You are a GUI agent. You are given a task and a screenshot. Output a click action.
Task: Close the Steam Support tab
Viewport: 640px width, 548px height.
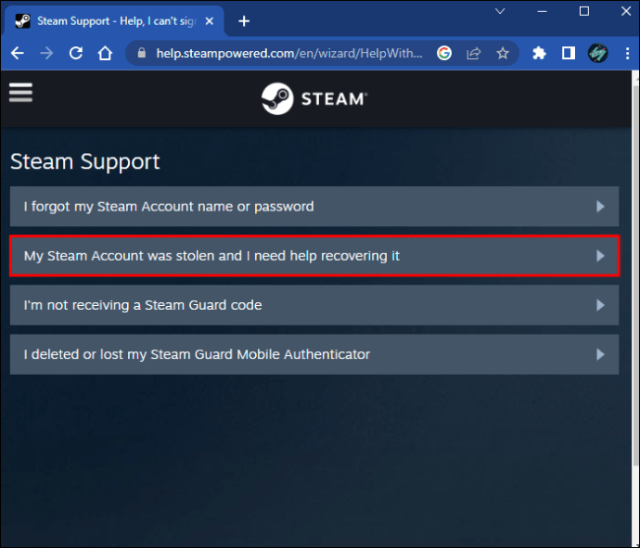coord(211,20)
